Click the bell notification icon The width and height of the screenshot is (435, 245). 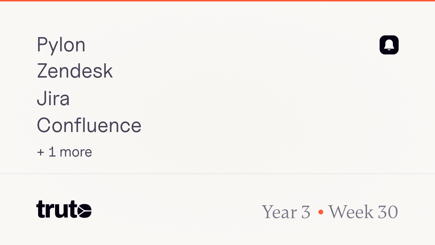coord(389,45)
